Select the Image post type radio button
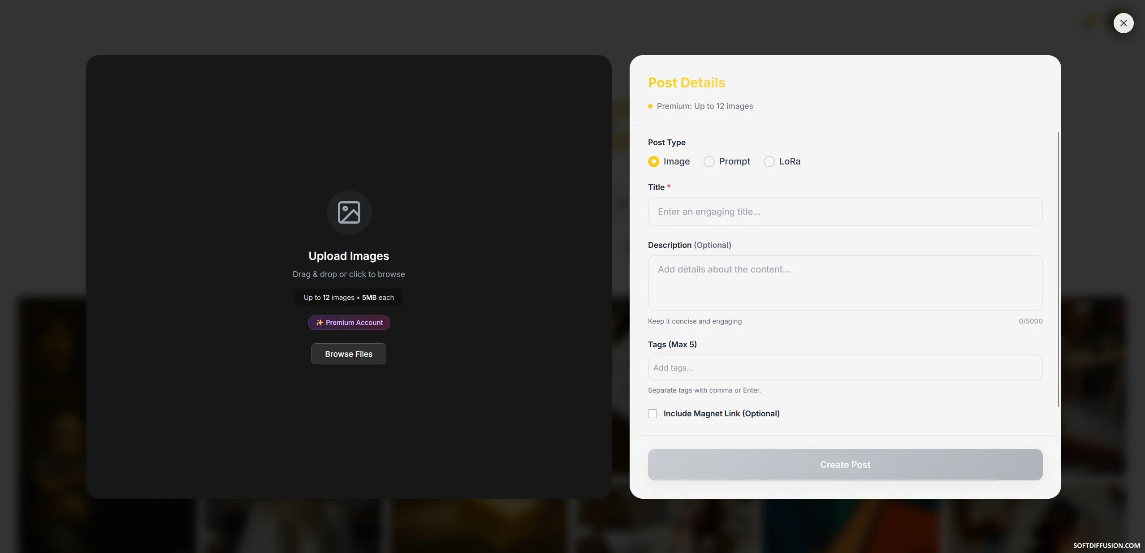The height and width of the screenshot is (553, 1145). tap(653, 161)
